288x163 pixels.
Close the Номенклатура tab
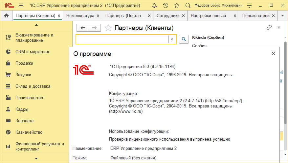pyautogui.click(x=98, y=16)
